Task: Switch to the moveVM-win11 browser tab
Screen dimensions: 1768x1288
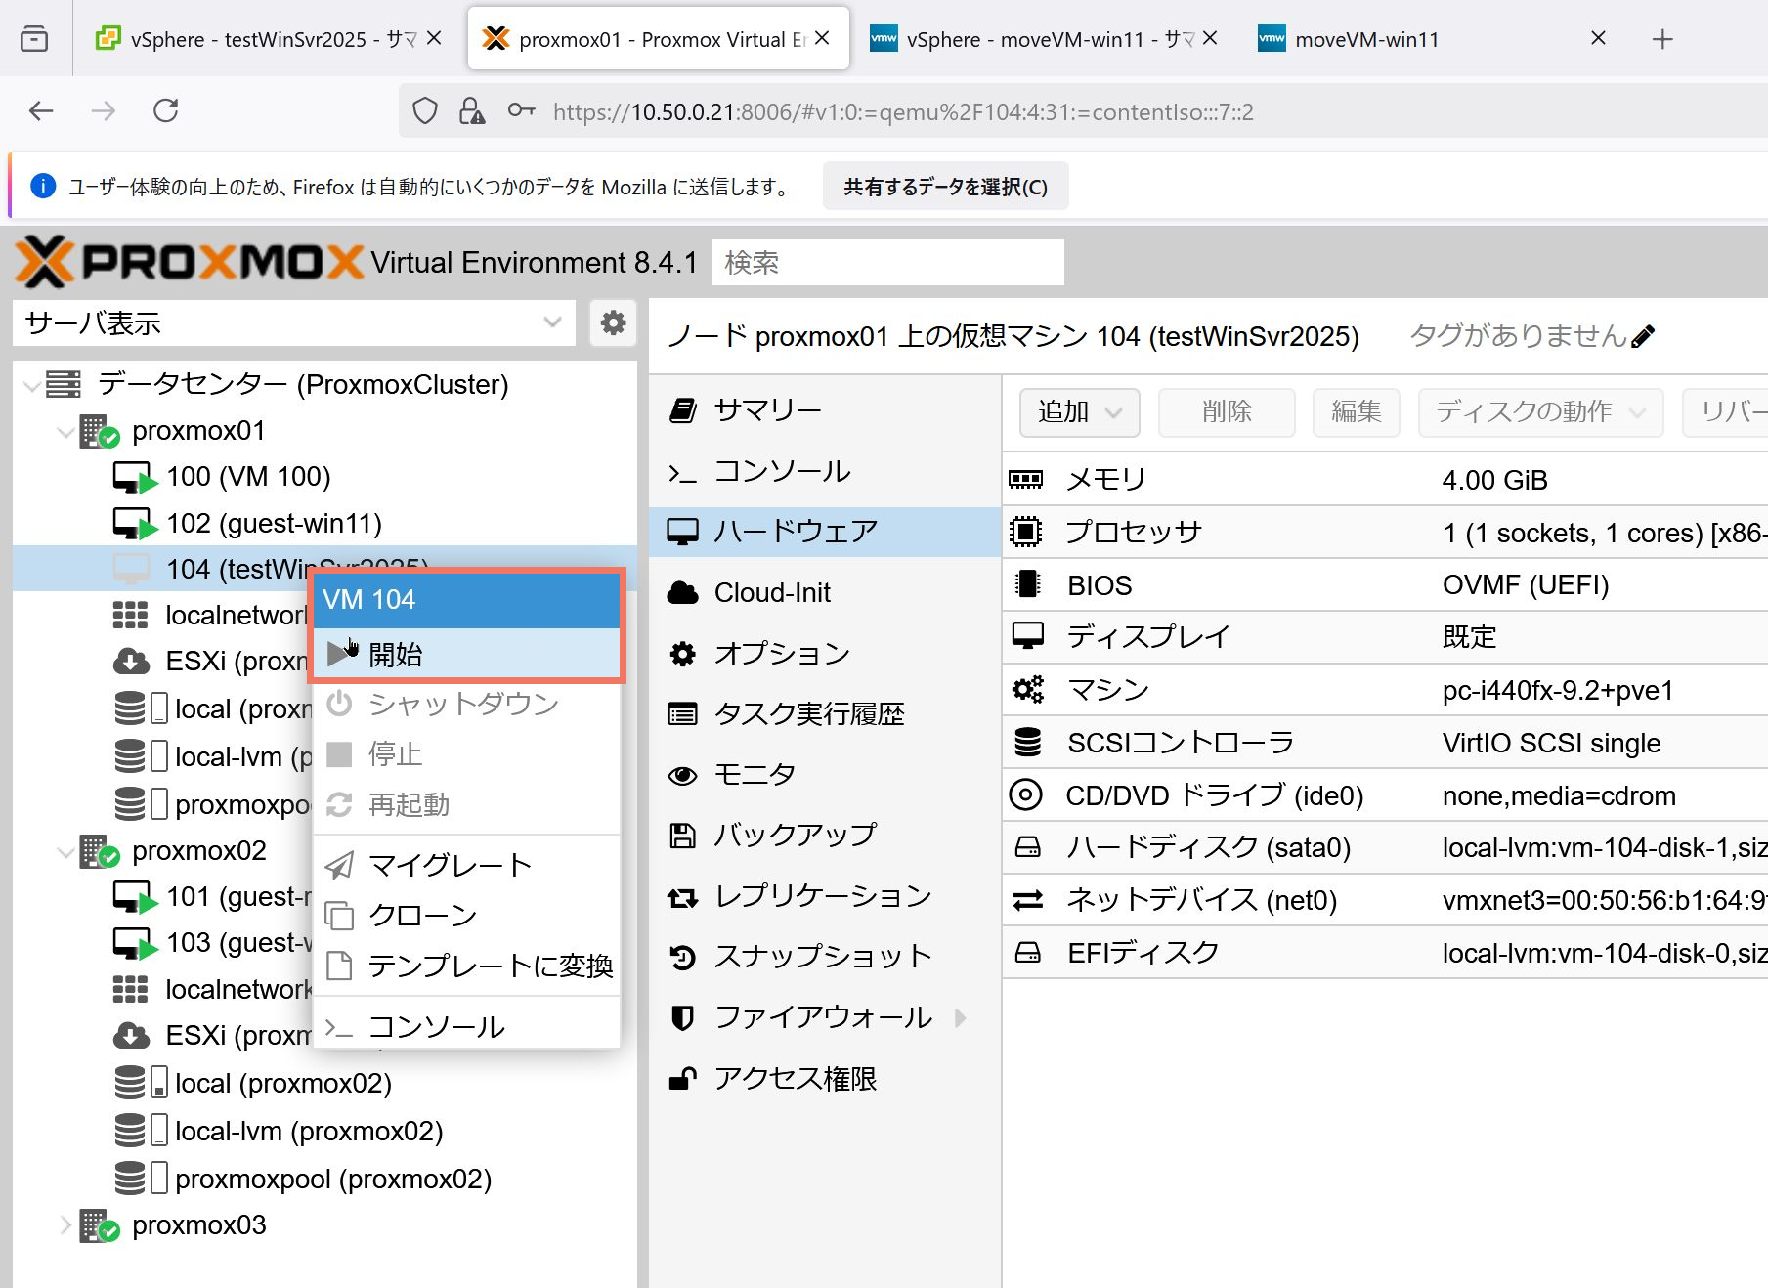Action: coord(1366,39)
